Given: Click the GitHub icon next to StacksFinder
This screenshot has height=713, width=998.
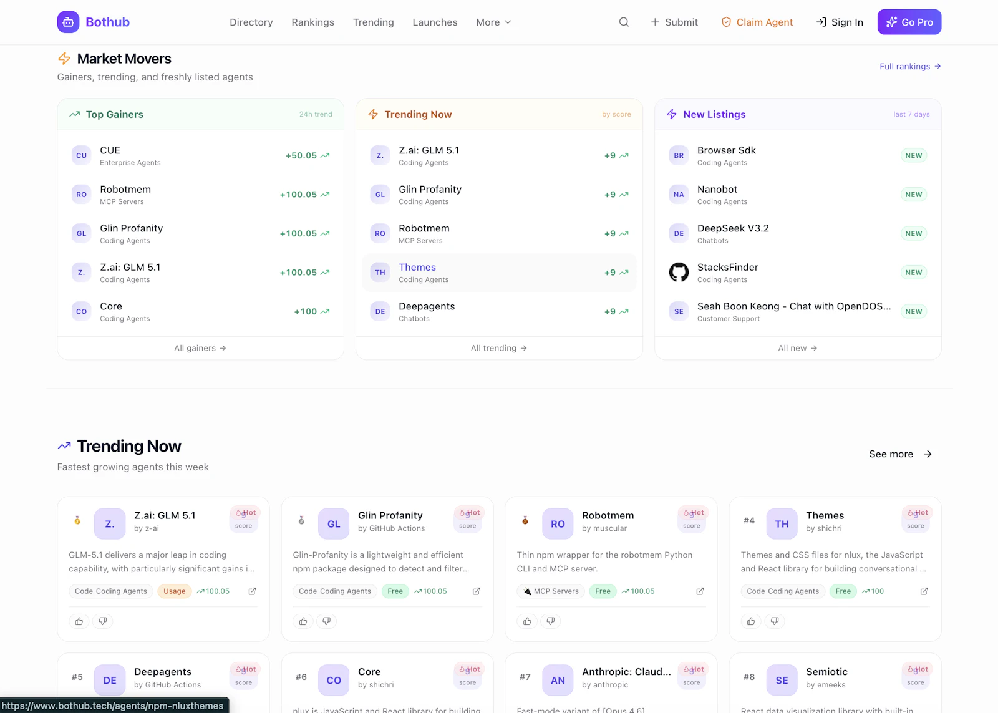Looking at the screenshot, I should [x=678, y=272].
